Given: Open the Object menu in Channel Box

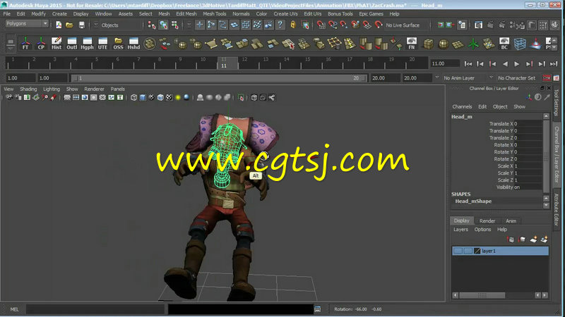Looking at the screenshot, I should pyautogui.click(x=500, y=106).
